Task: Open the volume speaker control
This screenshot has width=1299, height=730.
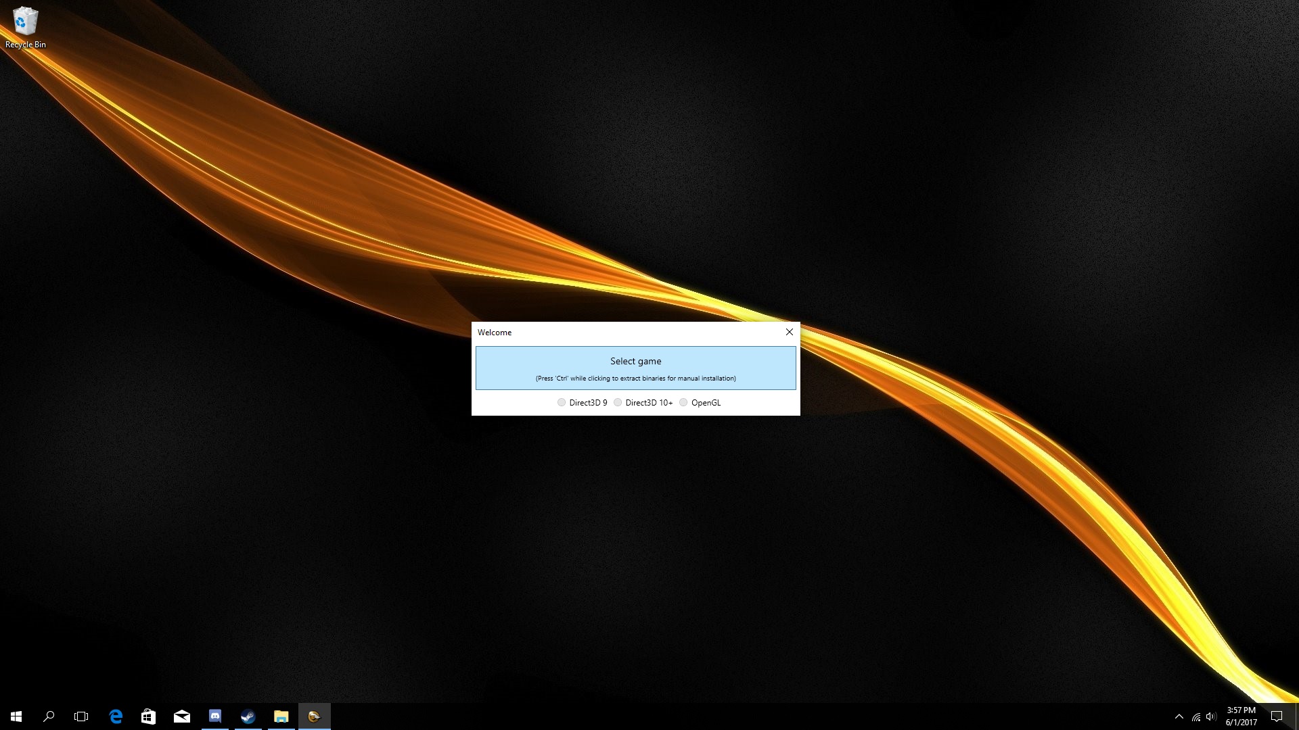Action: (x=1211, y=716)
